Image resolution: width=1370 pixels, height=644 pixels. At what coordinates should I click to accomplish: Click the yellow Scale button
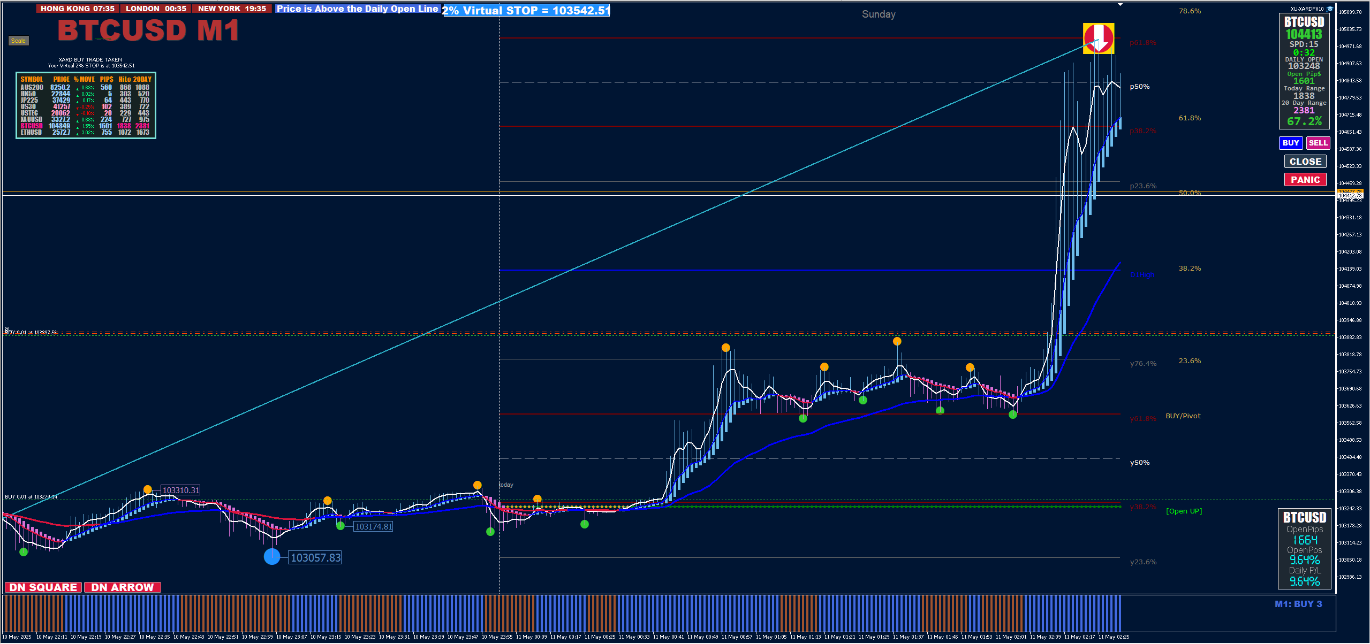18,41
